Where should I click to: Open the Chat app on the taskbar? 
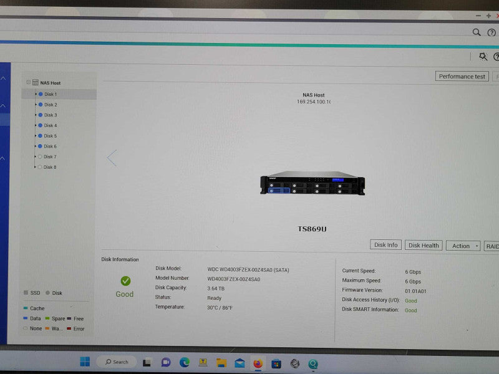point(166,362)
